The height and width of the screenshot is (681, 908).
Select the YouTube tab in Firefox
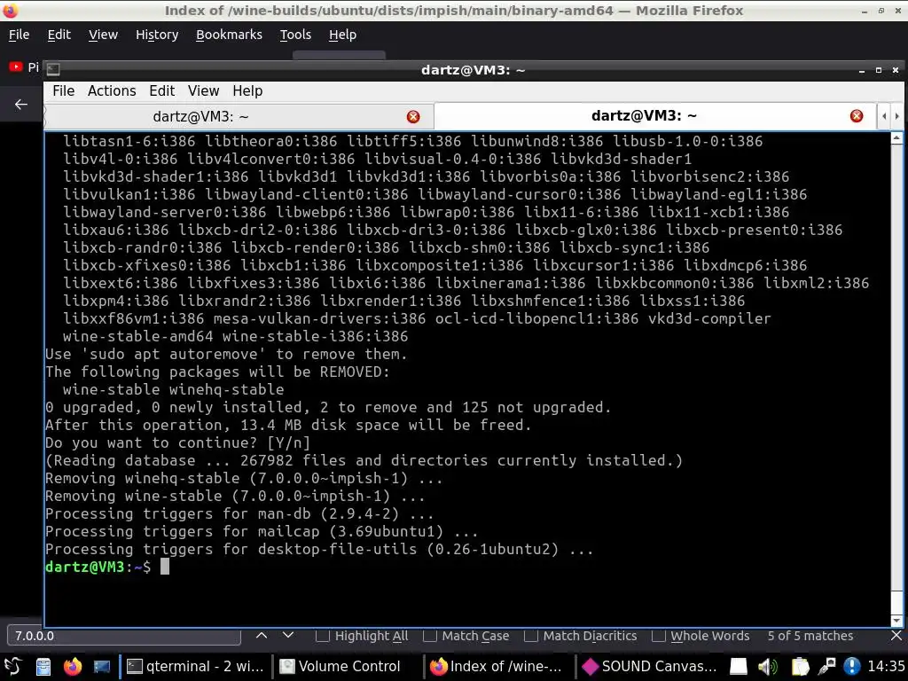click(x=23, y=67)
